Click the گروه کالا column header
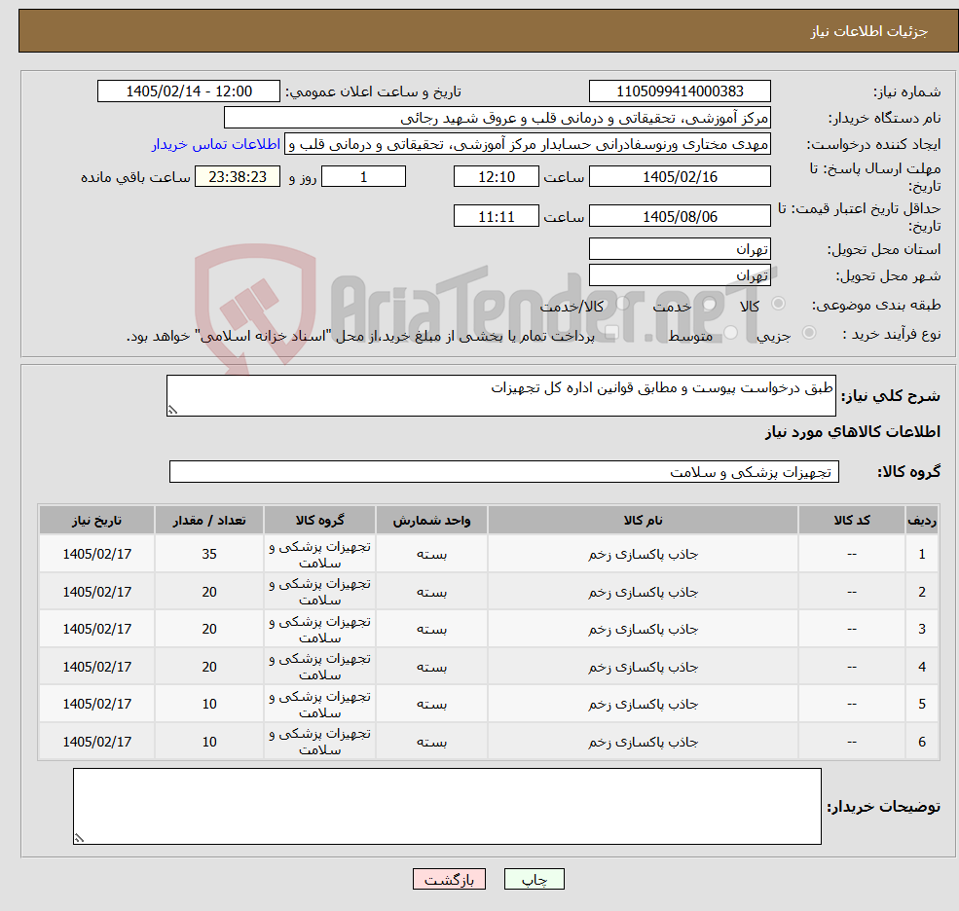Image resolution: width=959 pixels, height=911 pixels. pyautogui.click(x=320, y=521)
